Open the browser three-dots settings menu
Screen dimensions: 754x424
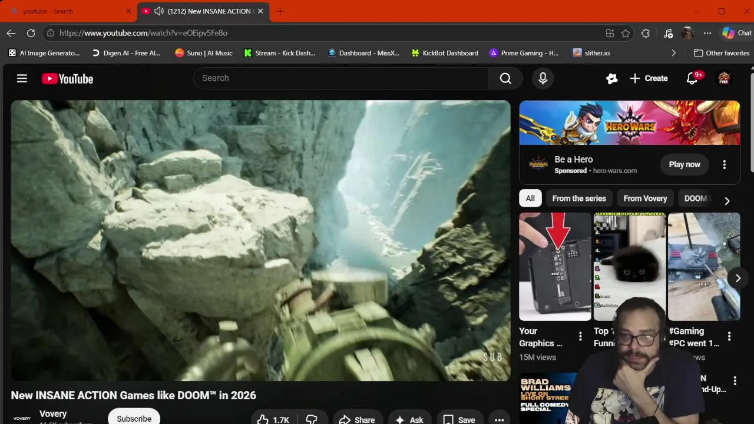(x=707, y=33)
